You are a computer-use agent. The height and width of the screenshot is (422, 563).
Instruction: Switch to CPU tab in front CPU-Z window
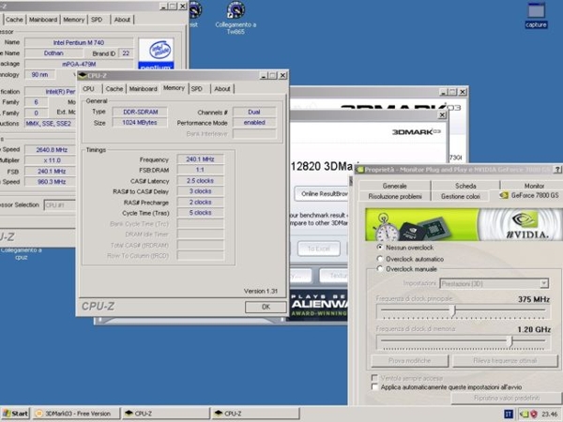(88, 89)
